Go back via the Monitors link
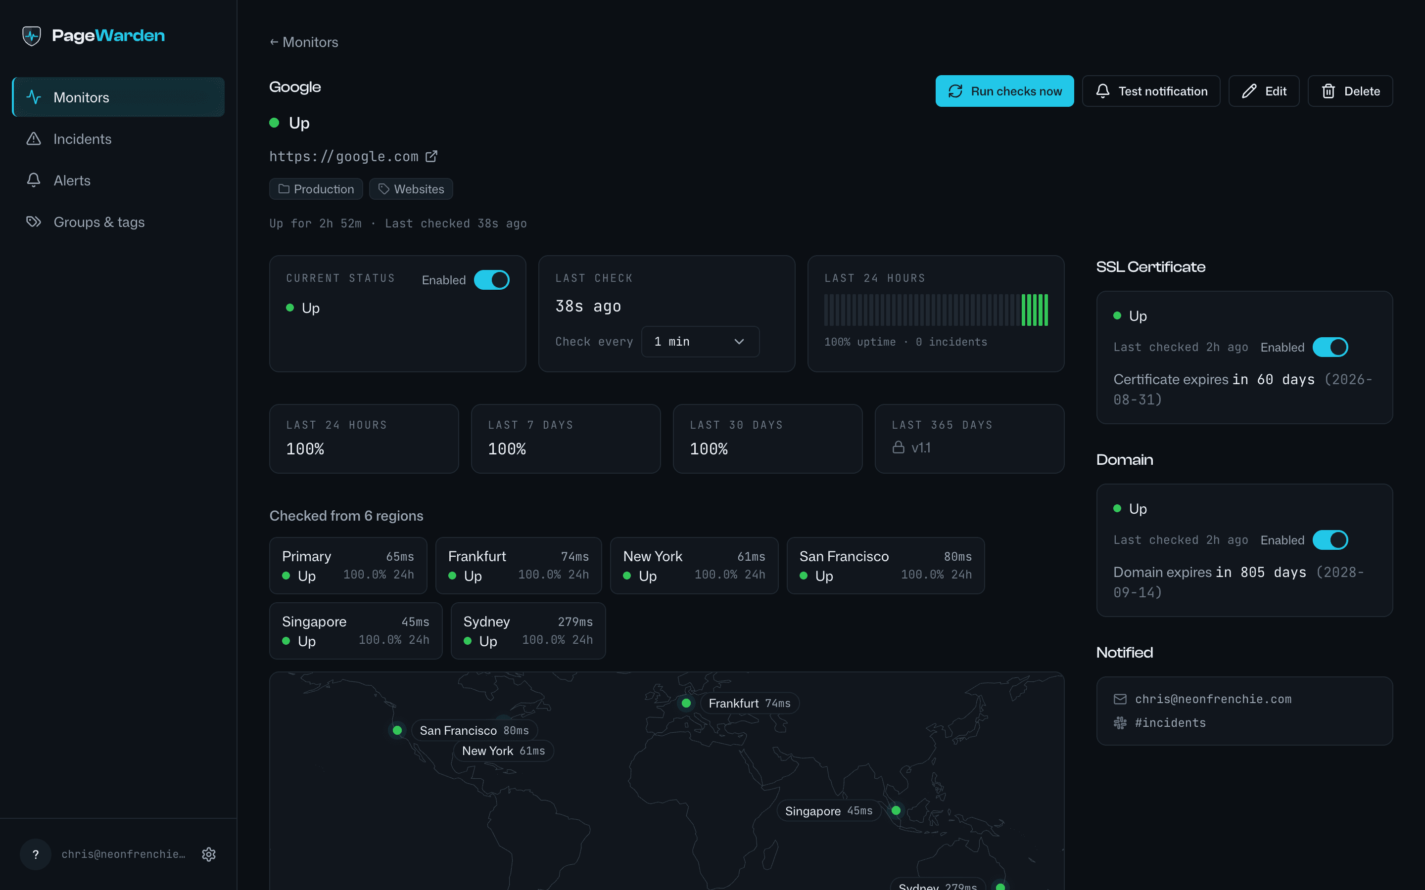The image size is (1425, 890). [304, 43]
